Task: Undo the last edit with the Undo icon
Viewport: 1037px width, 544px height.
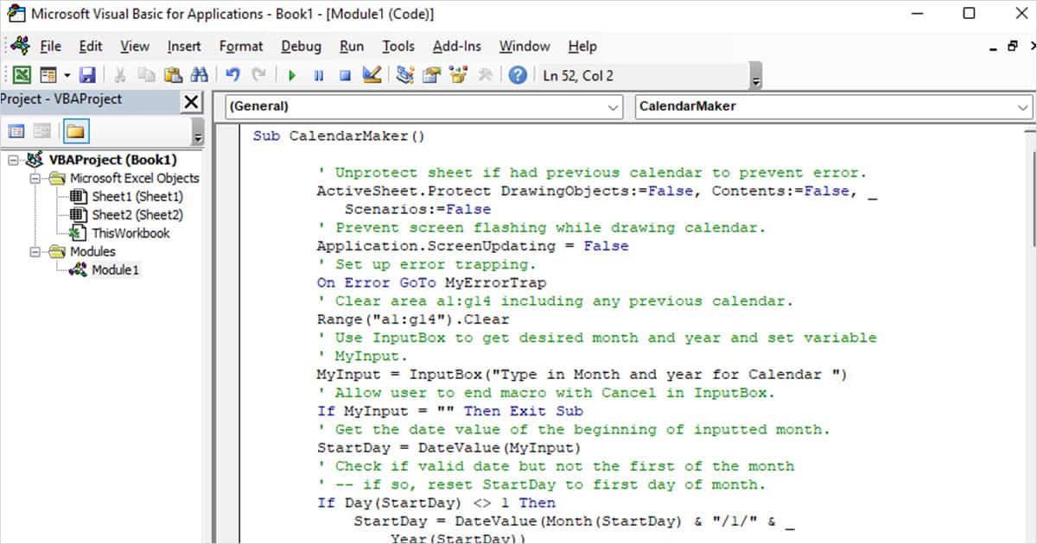Action: (x=232, y=75)
